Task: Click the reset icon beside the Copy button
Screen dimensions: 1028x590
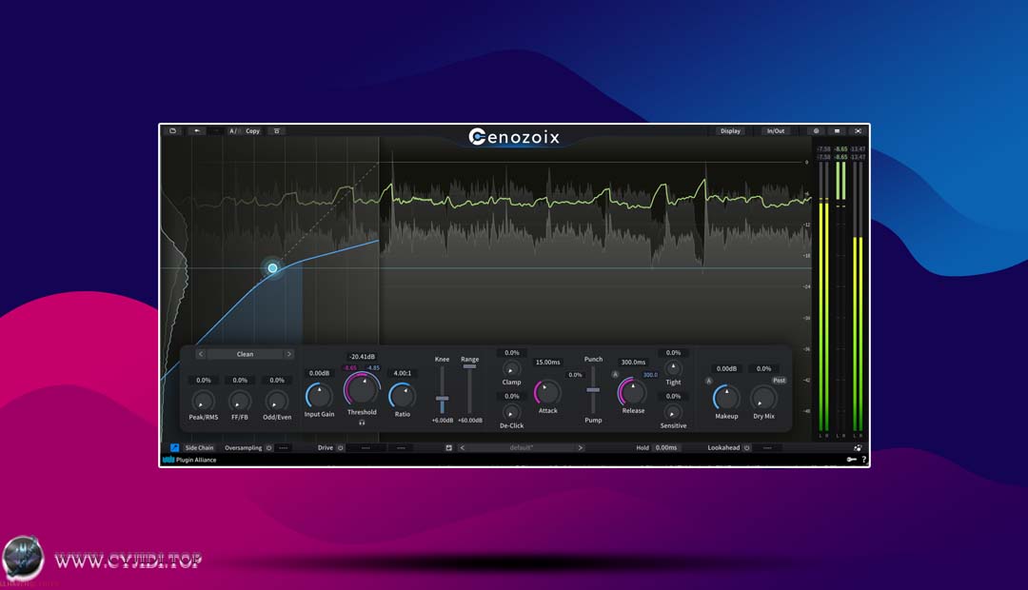Action: 277,131
